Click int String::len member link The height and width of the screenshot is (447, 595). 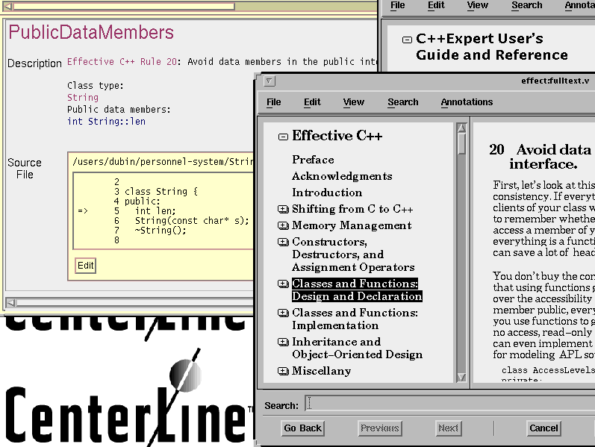pos(106,122)
